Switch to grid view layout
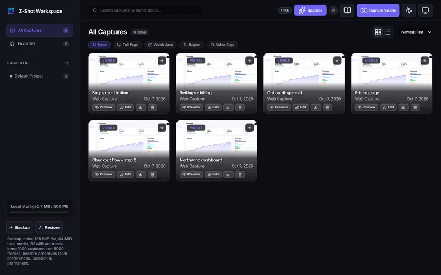 378,32
